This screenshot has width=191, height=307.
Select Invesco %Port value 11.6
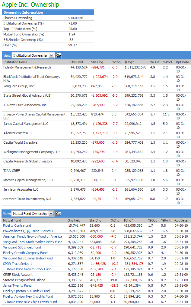coord(166,114)
